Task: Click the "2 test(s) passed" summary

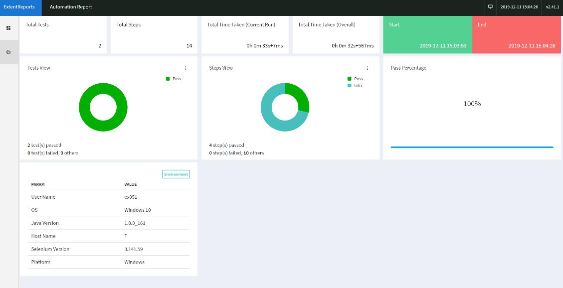Action: coord(44,145)
